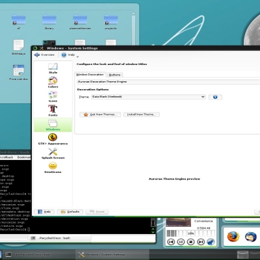Open the Price List.doc file
Screen dimensions: 260x260
pos(19,72)
